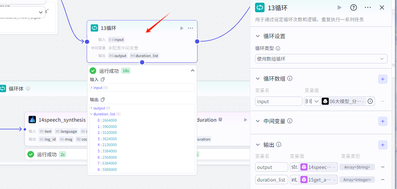
Task: Delete the duration_list variable row
Action: click(x=382, y=180)
